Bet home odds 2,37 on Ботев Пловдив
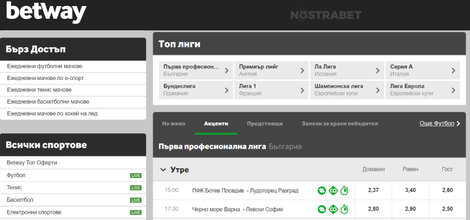This screenshot has width=470, height=220. pos(373,190)
